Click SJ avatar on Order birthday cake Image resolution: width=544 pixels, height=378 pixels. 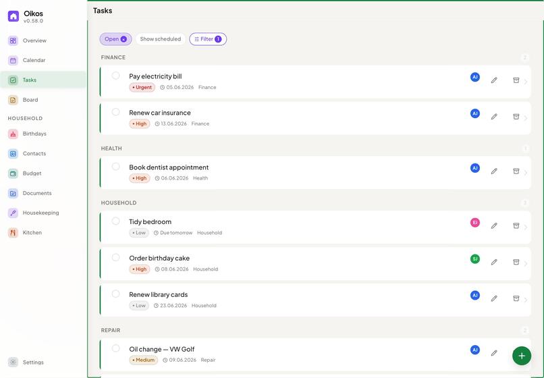tap(475, 259)
